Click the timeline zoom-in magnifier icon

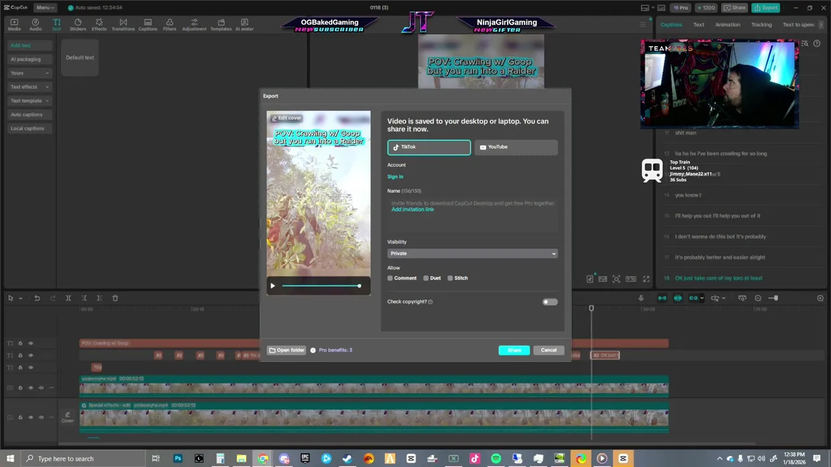(x=820, y=298)
